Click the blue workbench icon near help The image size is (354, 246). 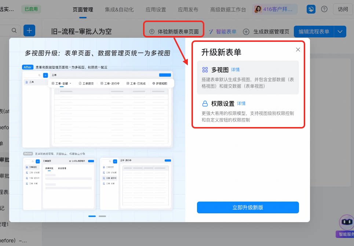tap(311, 9)
